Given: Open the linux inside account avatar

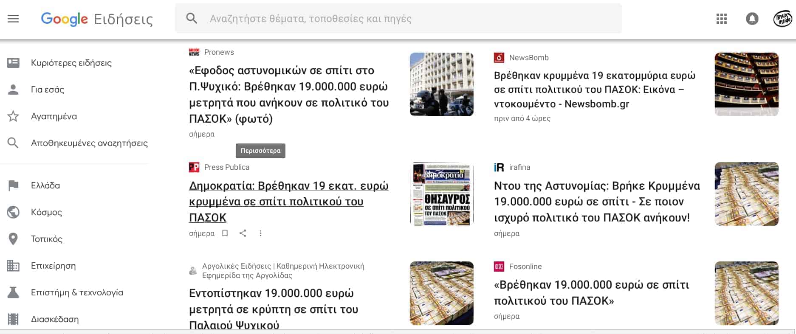Looking at the screenshot, I should pos(782,19).
